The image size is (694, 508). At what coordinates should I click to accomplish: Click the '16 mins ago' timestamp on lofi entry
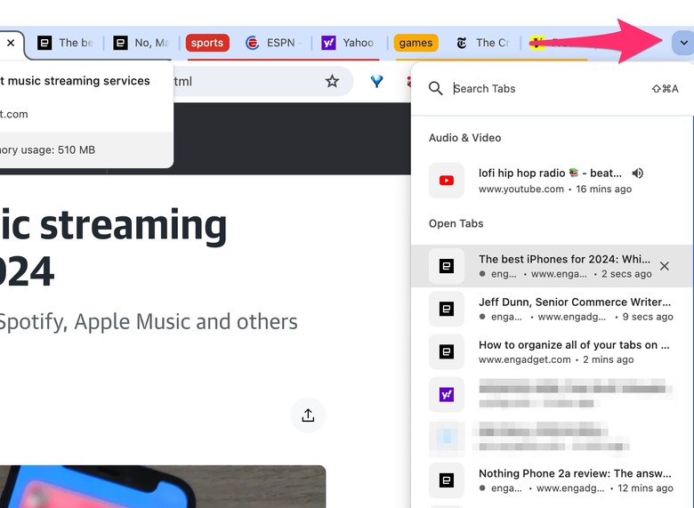click(x=604, y=189)
